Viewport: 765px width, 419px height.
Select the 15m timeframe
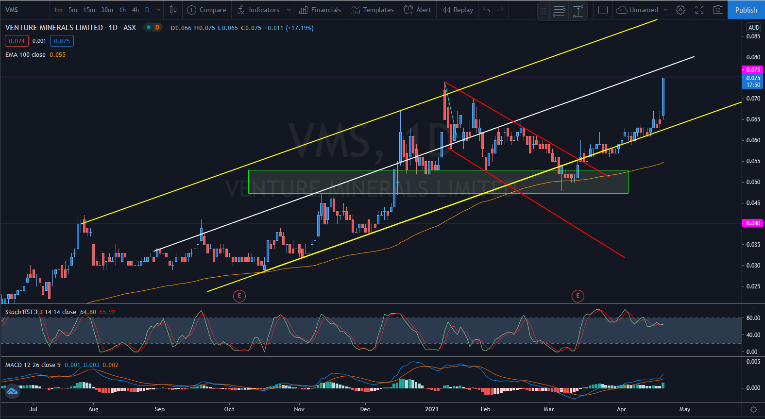[x=89, y=10]
